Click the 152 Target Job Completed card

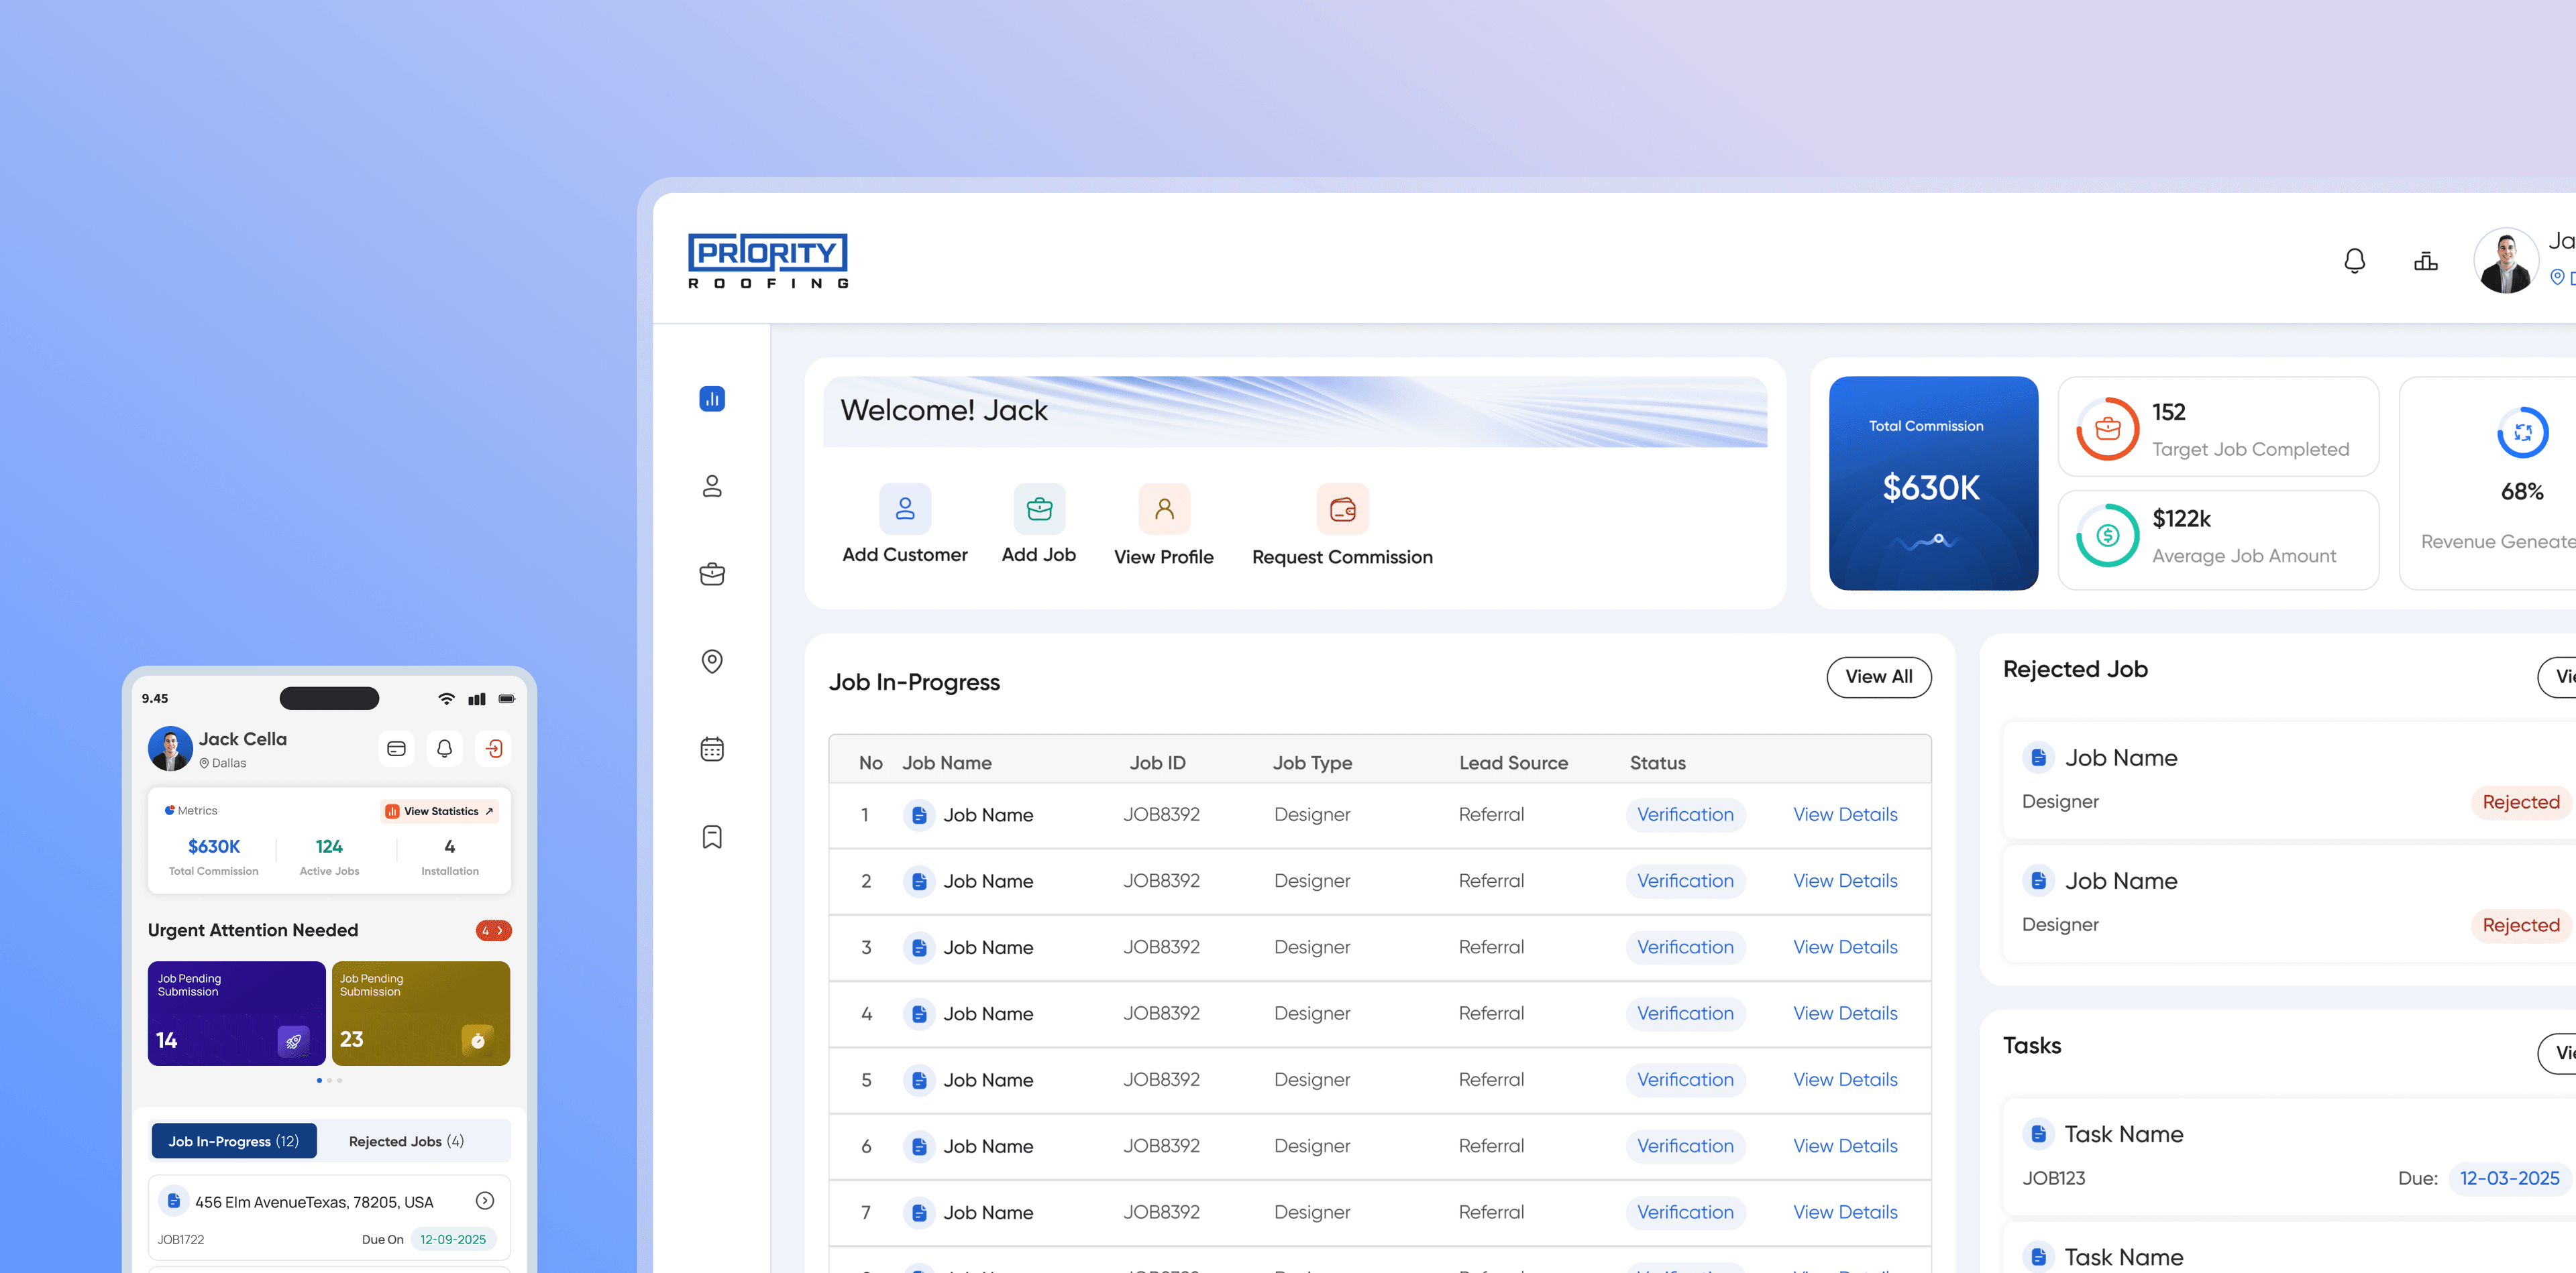coord(2217,426)
